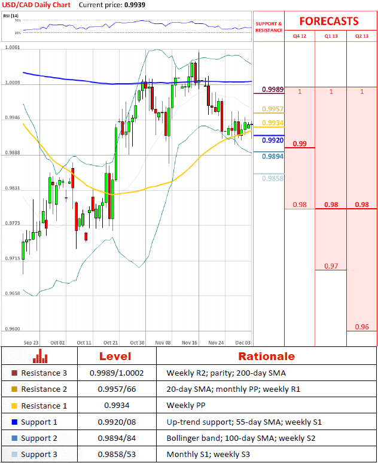
Task: Click the Rationale column header in table
Action: click(x=266, y=357)
